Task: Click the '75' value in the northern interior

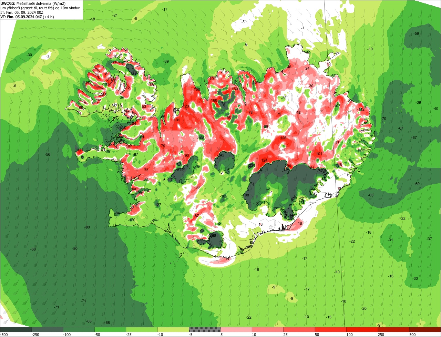Action: click(279, 114)
